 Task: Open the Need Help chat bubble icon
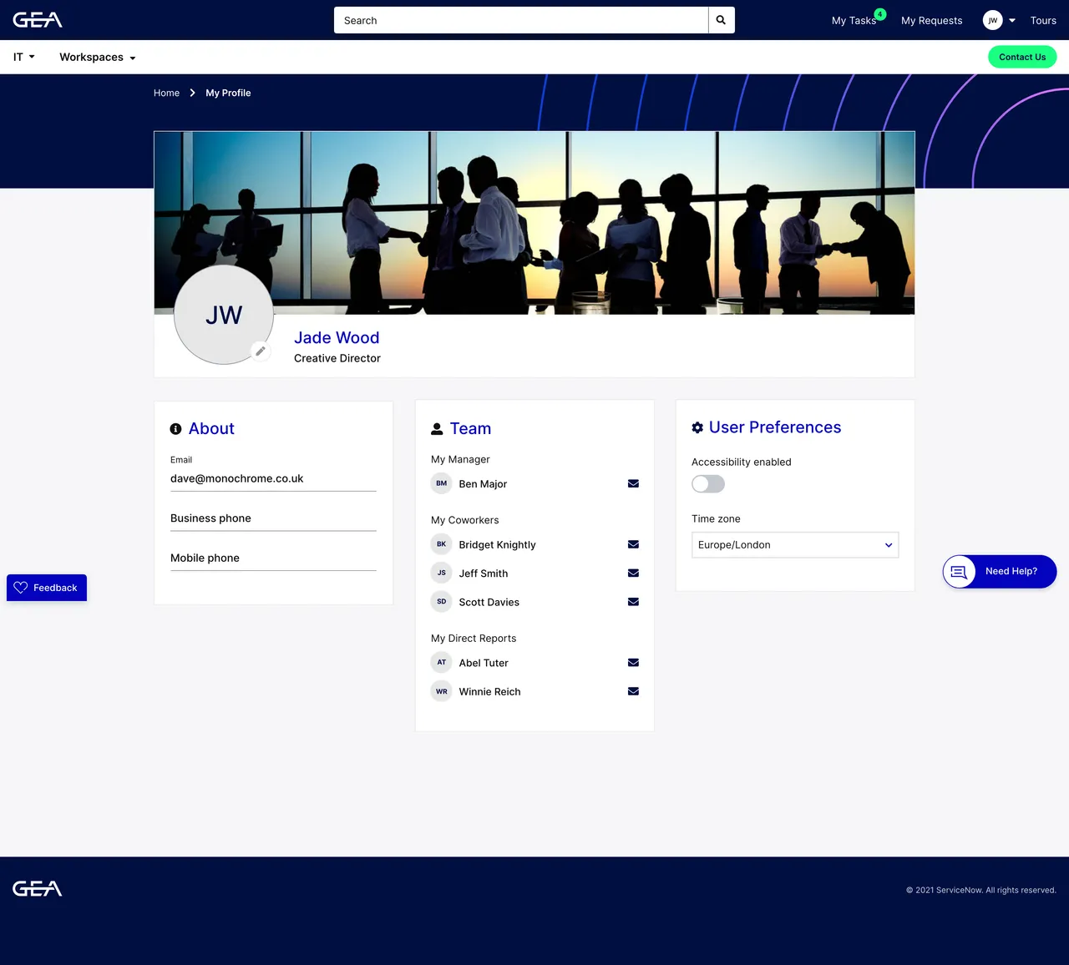pos(959,571)
